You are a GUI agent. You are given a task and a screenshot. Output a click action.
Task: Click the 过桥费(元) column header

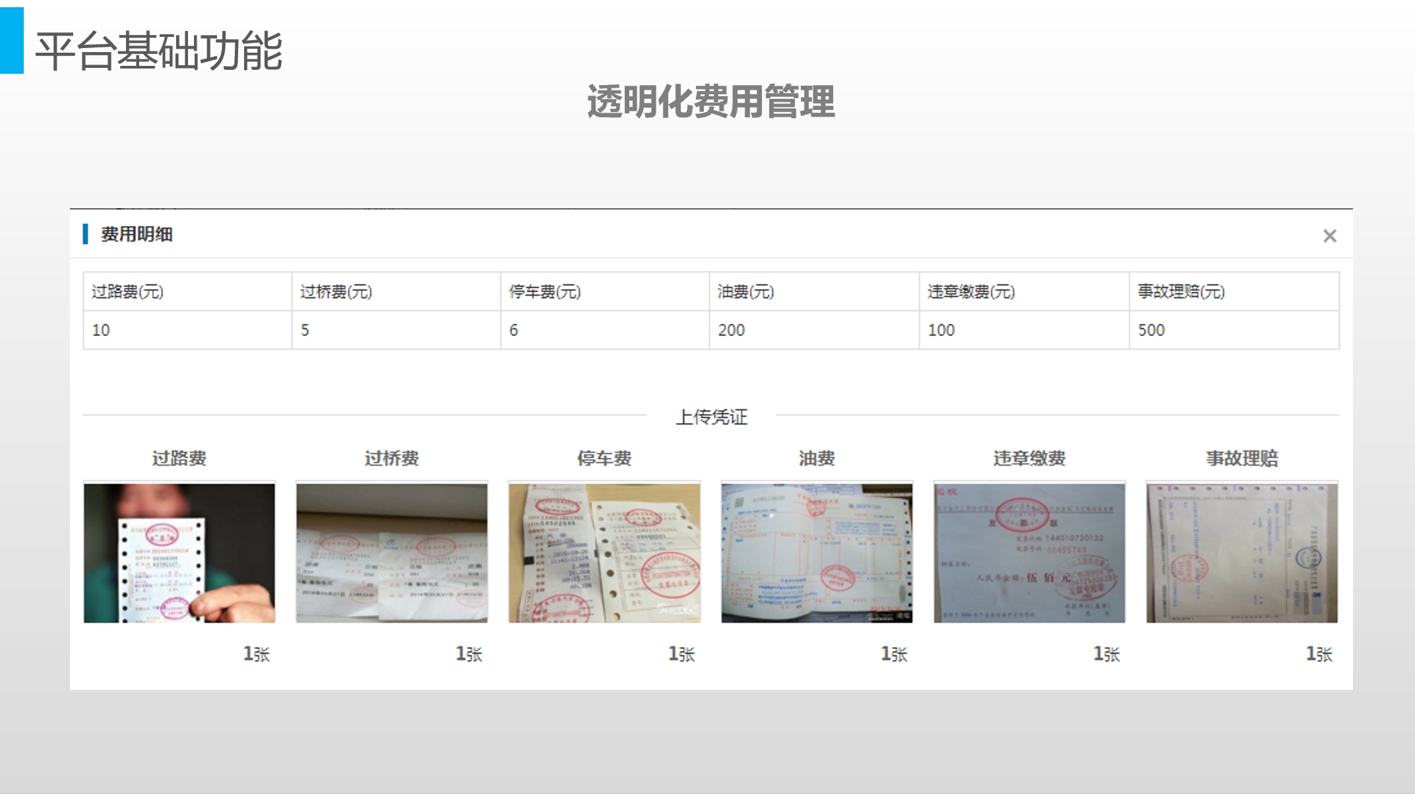336,292
